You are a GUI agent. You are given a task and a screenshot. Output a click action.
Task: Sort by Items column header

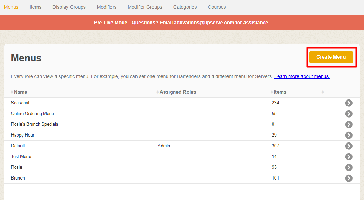(x=280, y=92)
